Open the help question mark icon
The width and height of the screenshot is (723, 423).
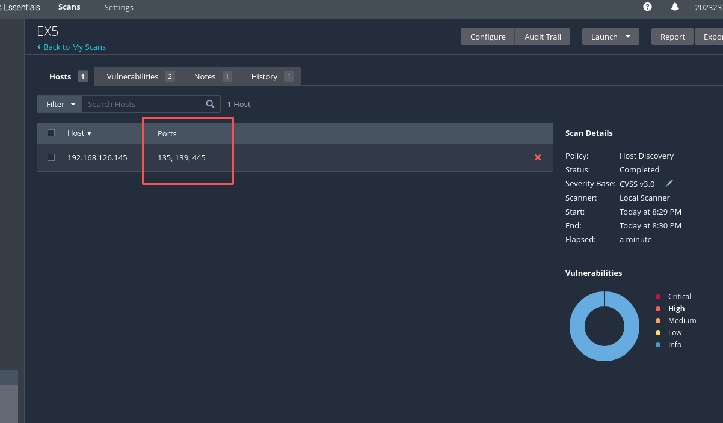click(647, 7)
